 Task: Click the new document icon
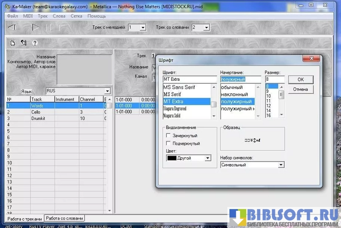(13, 42)
